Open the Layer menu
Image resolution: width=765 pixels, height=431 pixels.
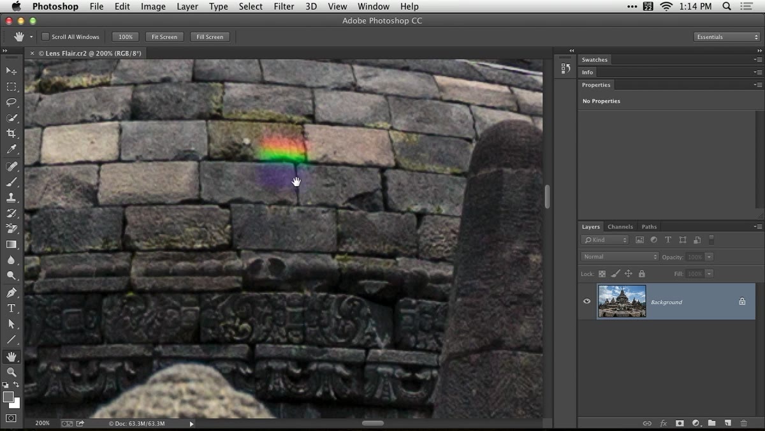click(187, 6)
